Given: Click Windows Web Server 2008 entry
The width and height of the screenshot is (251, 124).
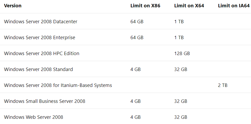Looking at the screenshot, I should (34, 117).
